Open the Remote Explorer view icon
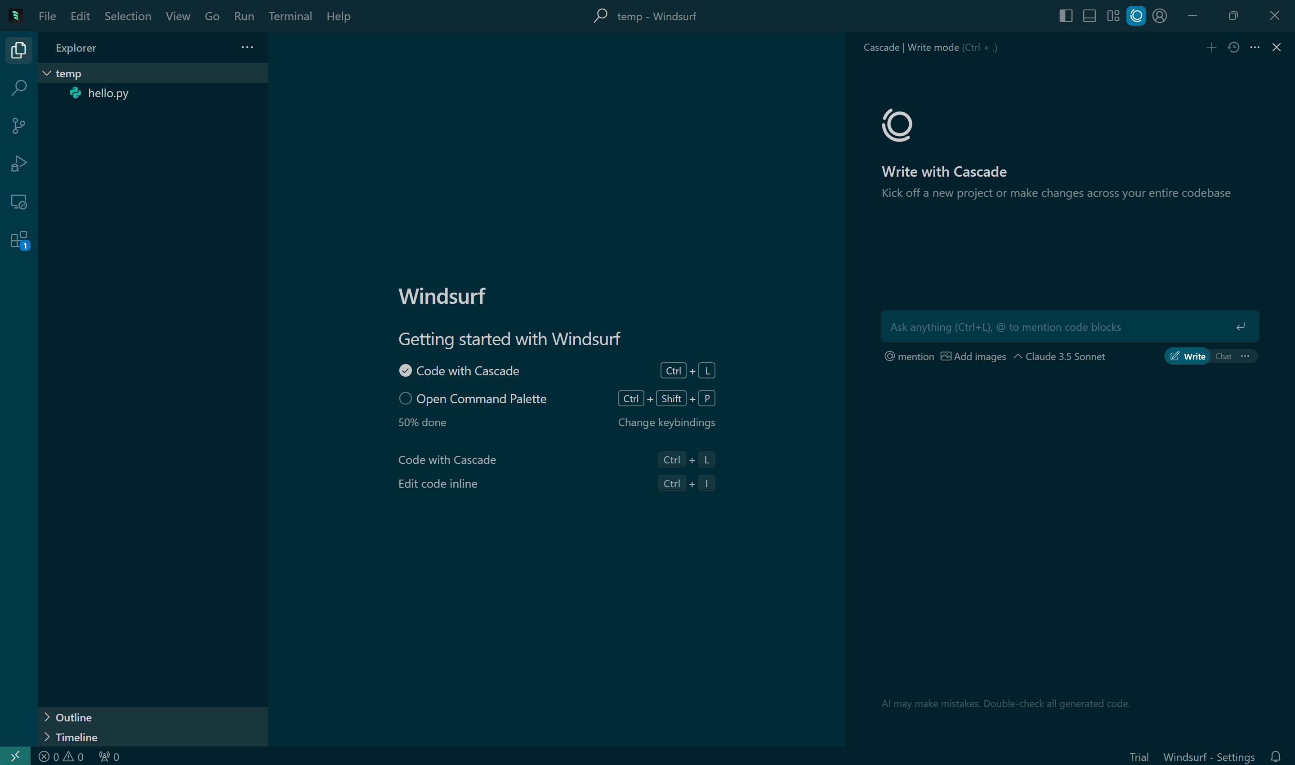Image resolution: width=1295 pixels, height=765 pixels. pos(18,202)
